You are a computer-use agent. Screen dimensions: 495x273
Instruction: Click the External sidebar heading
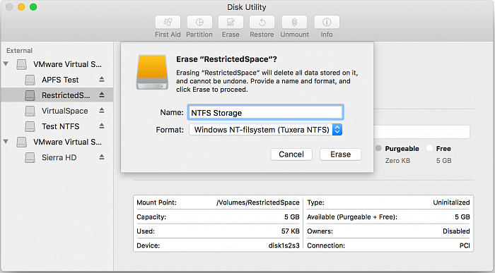click(19, 51)
